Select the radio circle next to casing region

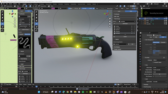point(134,26)
